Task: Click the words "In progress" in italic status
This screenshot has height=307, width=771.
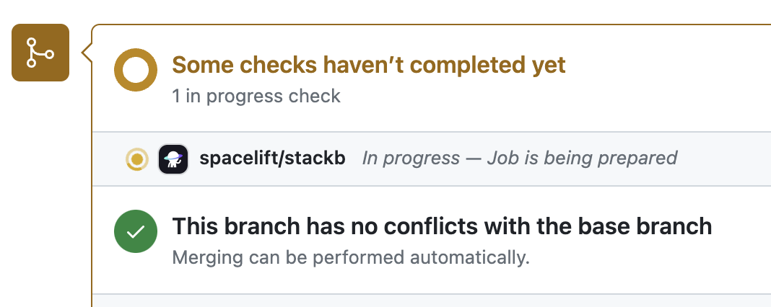Action: [411, 158]
